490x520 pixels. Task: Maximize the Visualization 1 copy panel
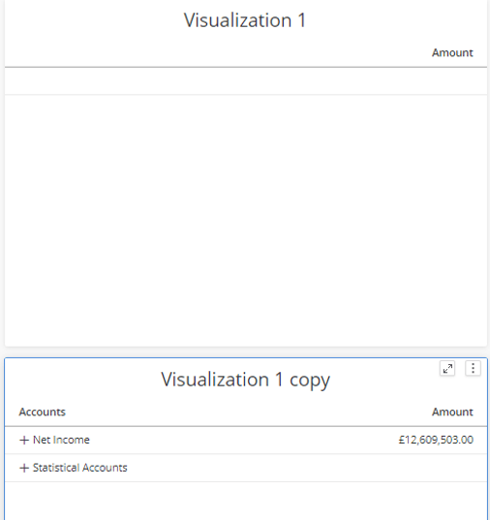tap(447, 368)
